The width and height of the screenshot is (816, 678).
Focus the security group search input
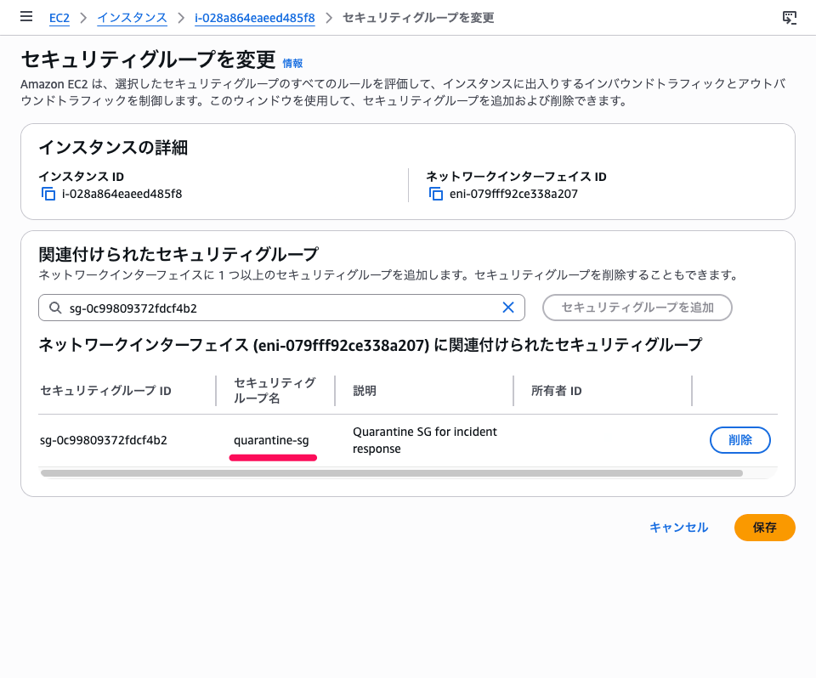280,308
